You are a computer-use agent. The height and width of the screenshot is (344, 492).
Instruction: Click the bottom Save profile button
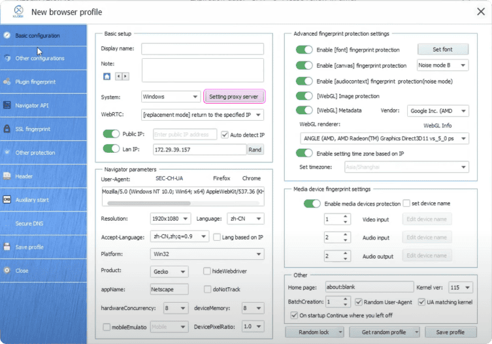click(x=450, y=332)
